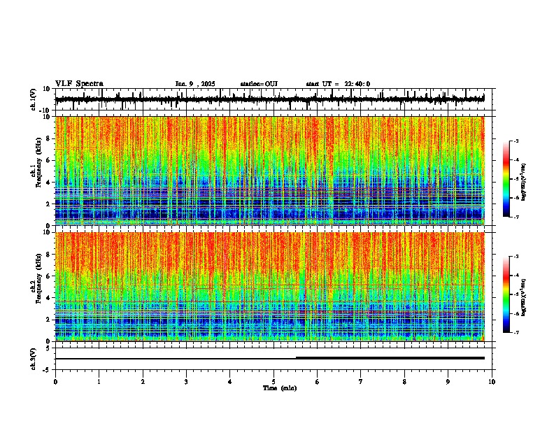
Task: Click the -7 label on ch.2 color bar
Action: pos(516,332)
